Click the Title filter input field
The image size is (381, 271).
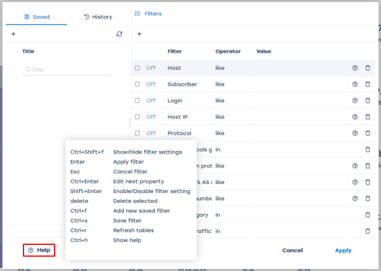[x=67, y=70]
